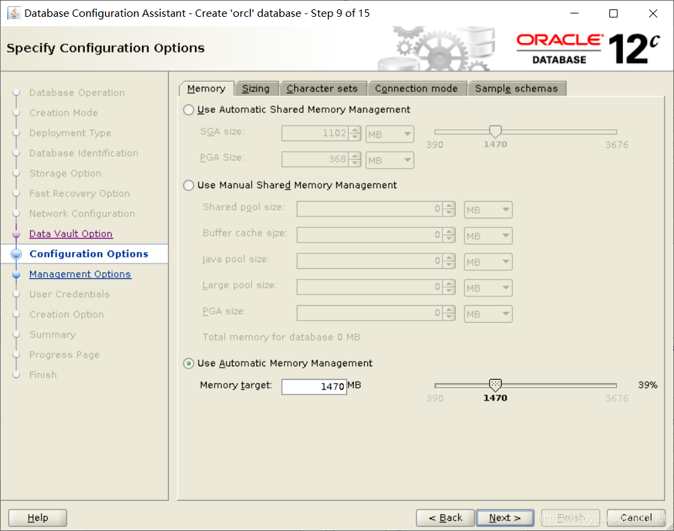Screen dimensions: 674x531
Task: Open Large pool size unit dropdown
Action: point(488,288)
